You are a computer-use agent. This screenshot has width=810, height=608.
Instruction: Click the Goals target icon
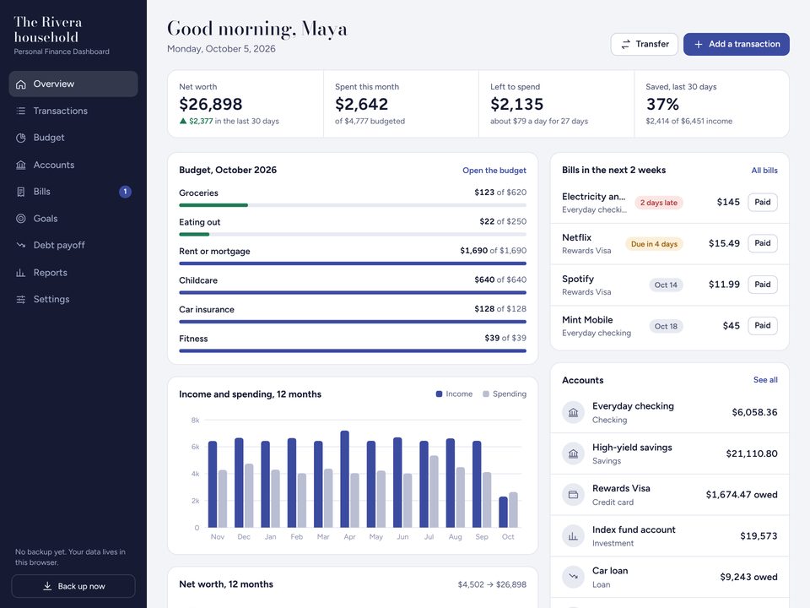click(x=20, y=219)
